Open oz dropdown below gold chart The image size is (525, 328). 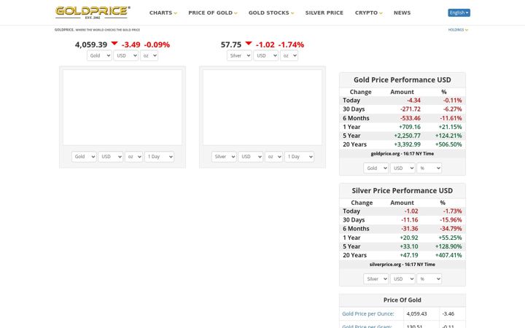[x=133, y=157]
